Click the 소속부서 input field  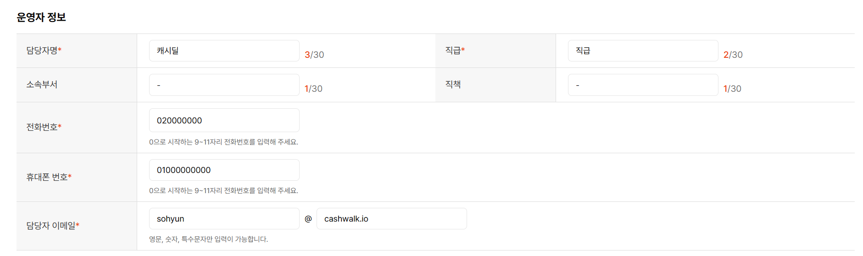[224, 85]
